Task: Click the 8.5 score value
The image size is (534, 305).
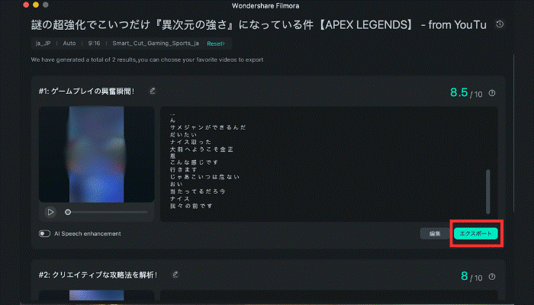Action: pyautogui.click(x=458, y=92)
